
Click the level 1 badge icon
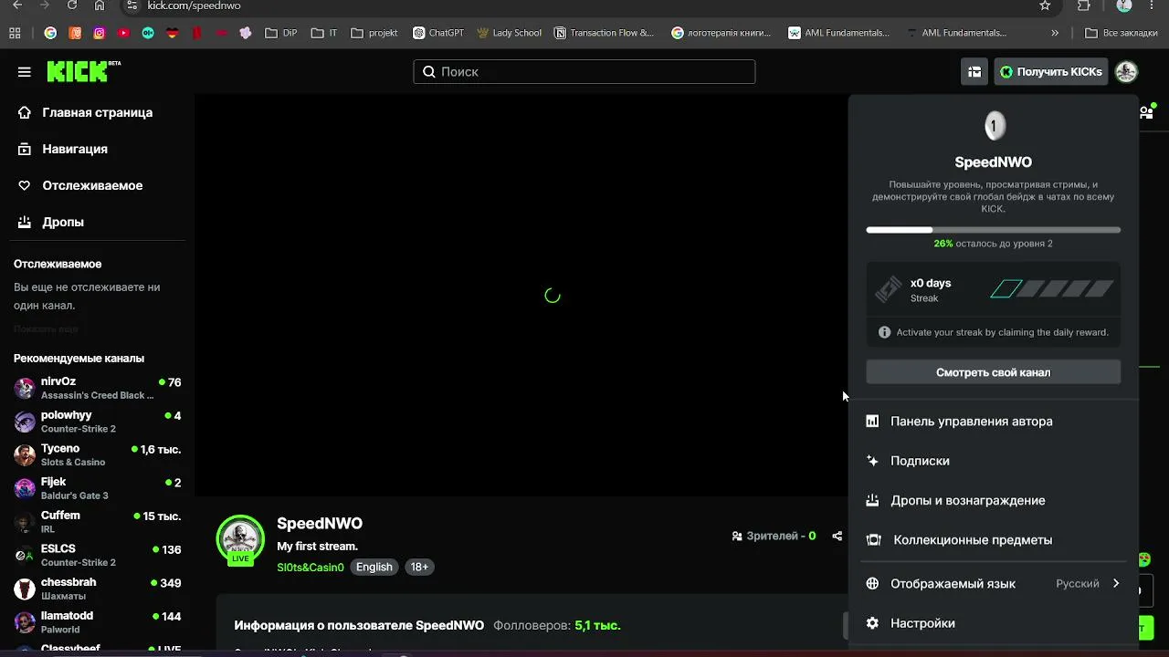pyautogui.click(x=994, y=127)
